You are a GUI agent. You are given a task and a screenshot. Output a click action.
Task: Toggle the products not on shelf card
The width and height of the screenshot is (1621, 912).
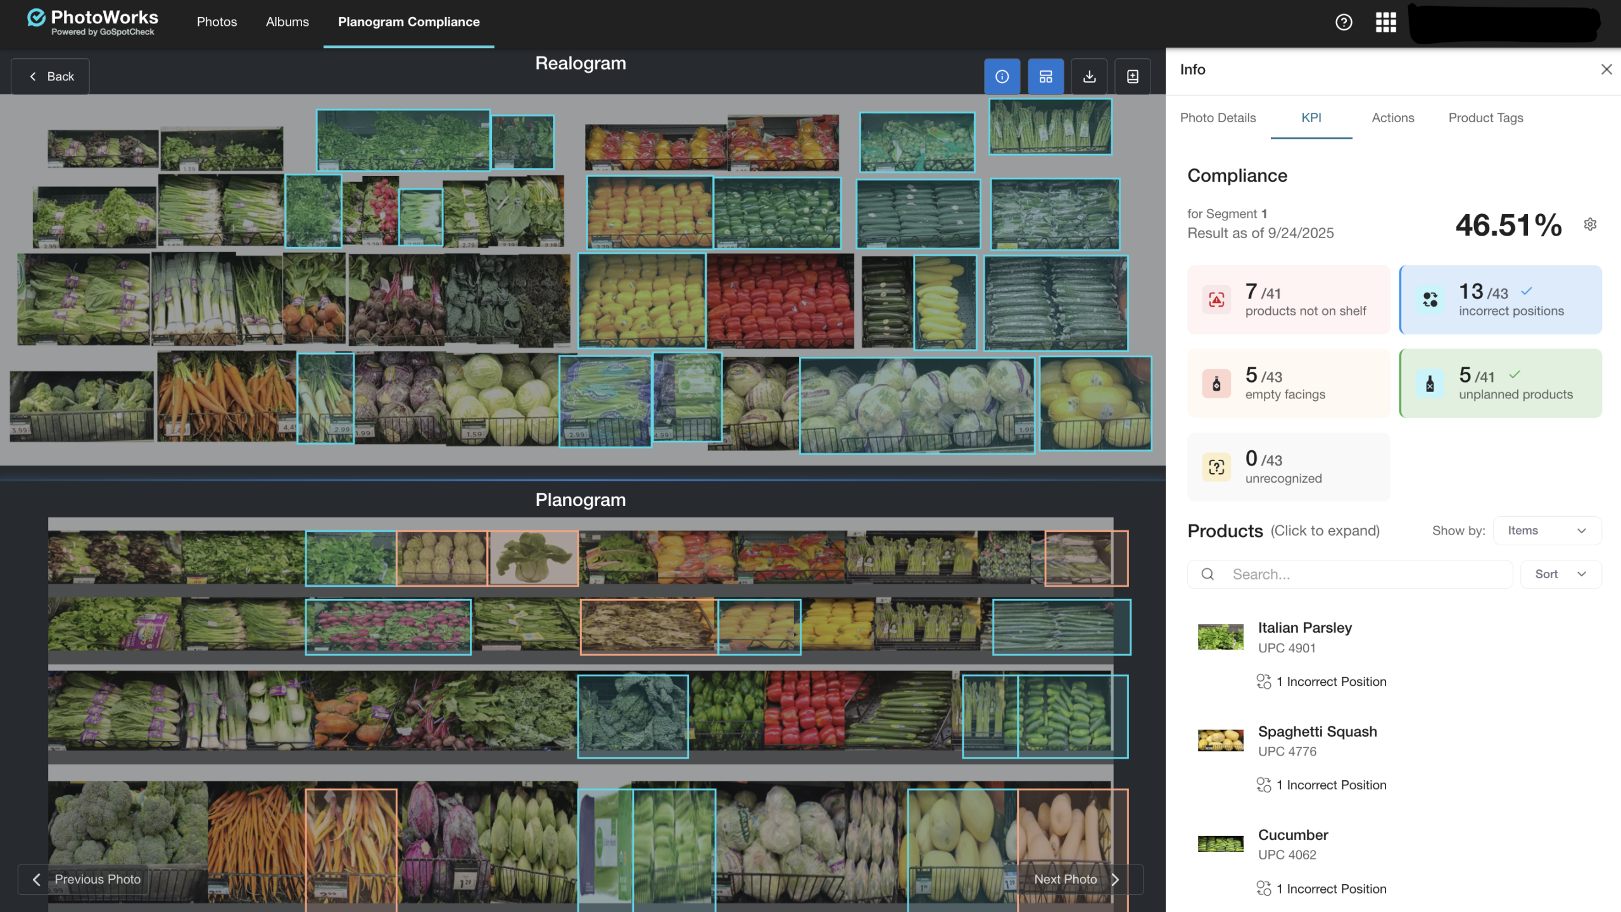(x=1289, y=300)
